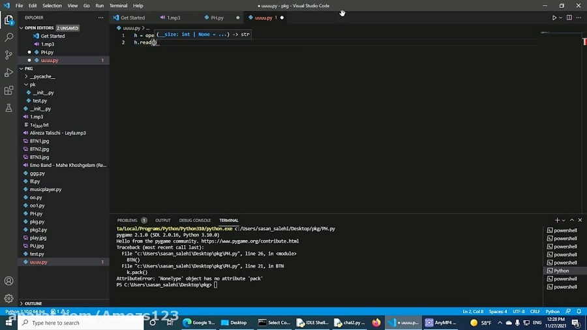Image resolution: width=587 pixels, height=330 pixels.
Task: Select PH.py in Open Editors list
Action: (x=47, y=52)
